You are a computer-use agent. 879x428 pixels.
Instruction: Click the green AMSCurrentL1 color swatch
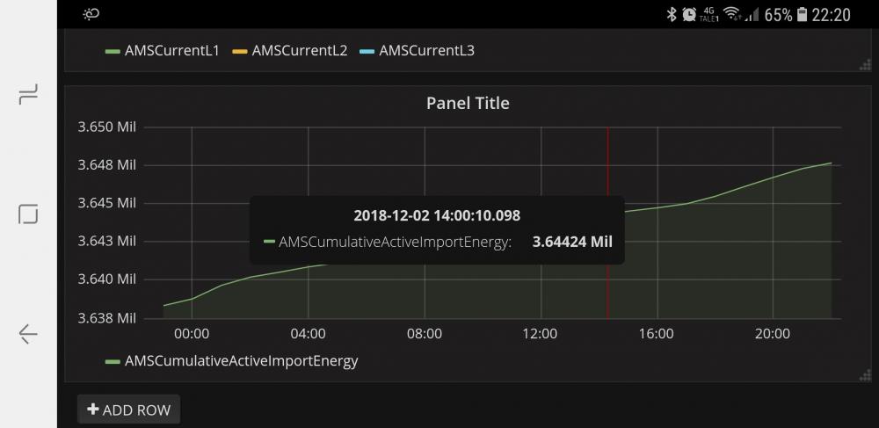[x=113, y=51]
